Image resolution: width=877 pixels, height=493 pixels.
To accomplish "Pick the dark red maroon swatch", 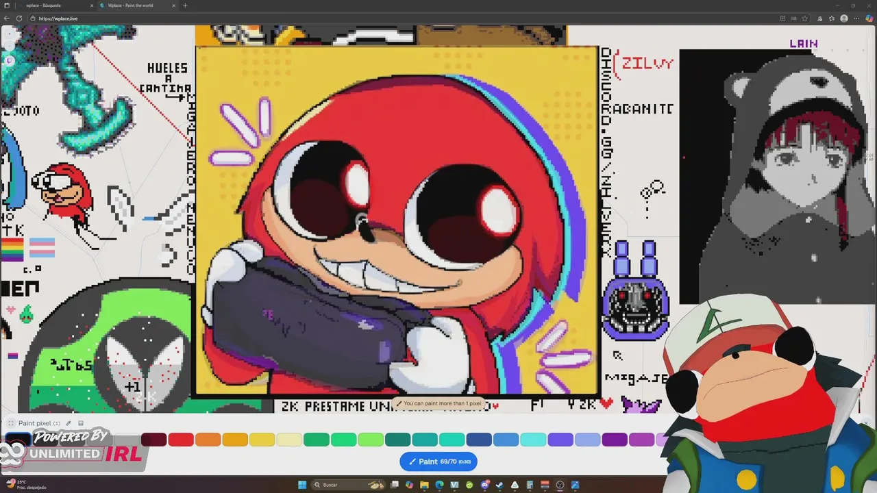I will coord(153,440).
